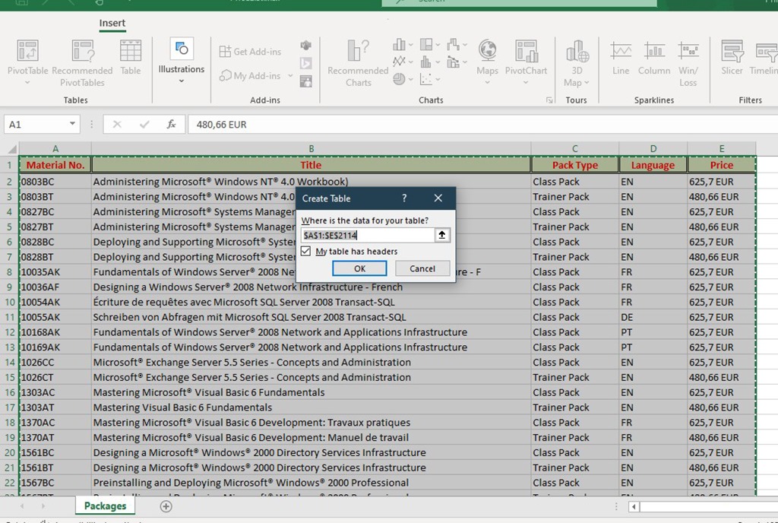Image resolution: width=778 pixels, height=523 pixels.
Task: Click the Select All corner triangle
Action: [11, 149]
